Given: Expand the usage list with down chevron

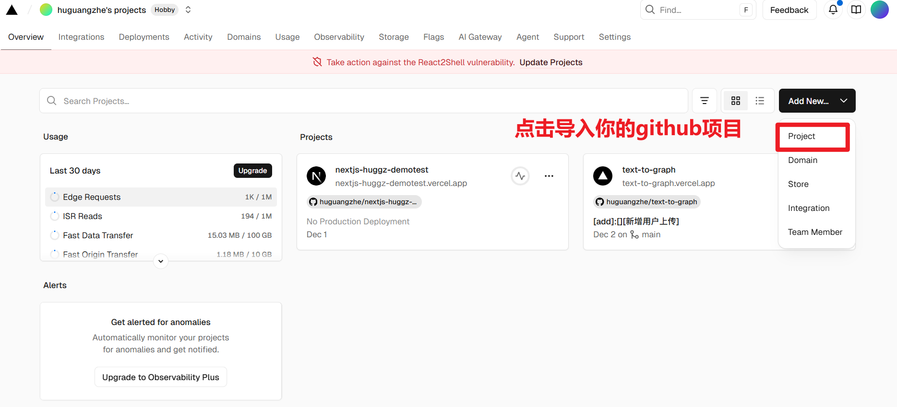Looking at the screenshot, I should tap(161, 261).
